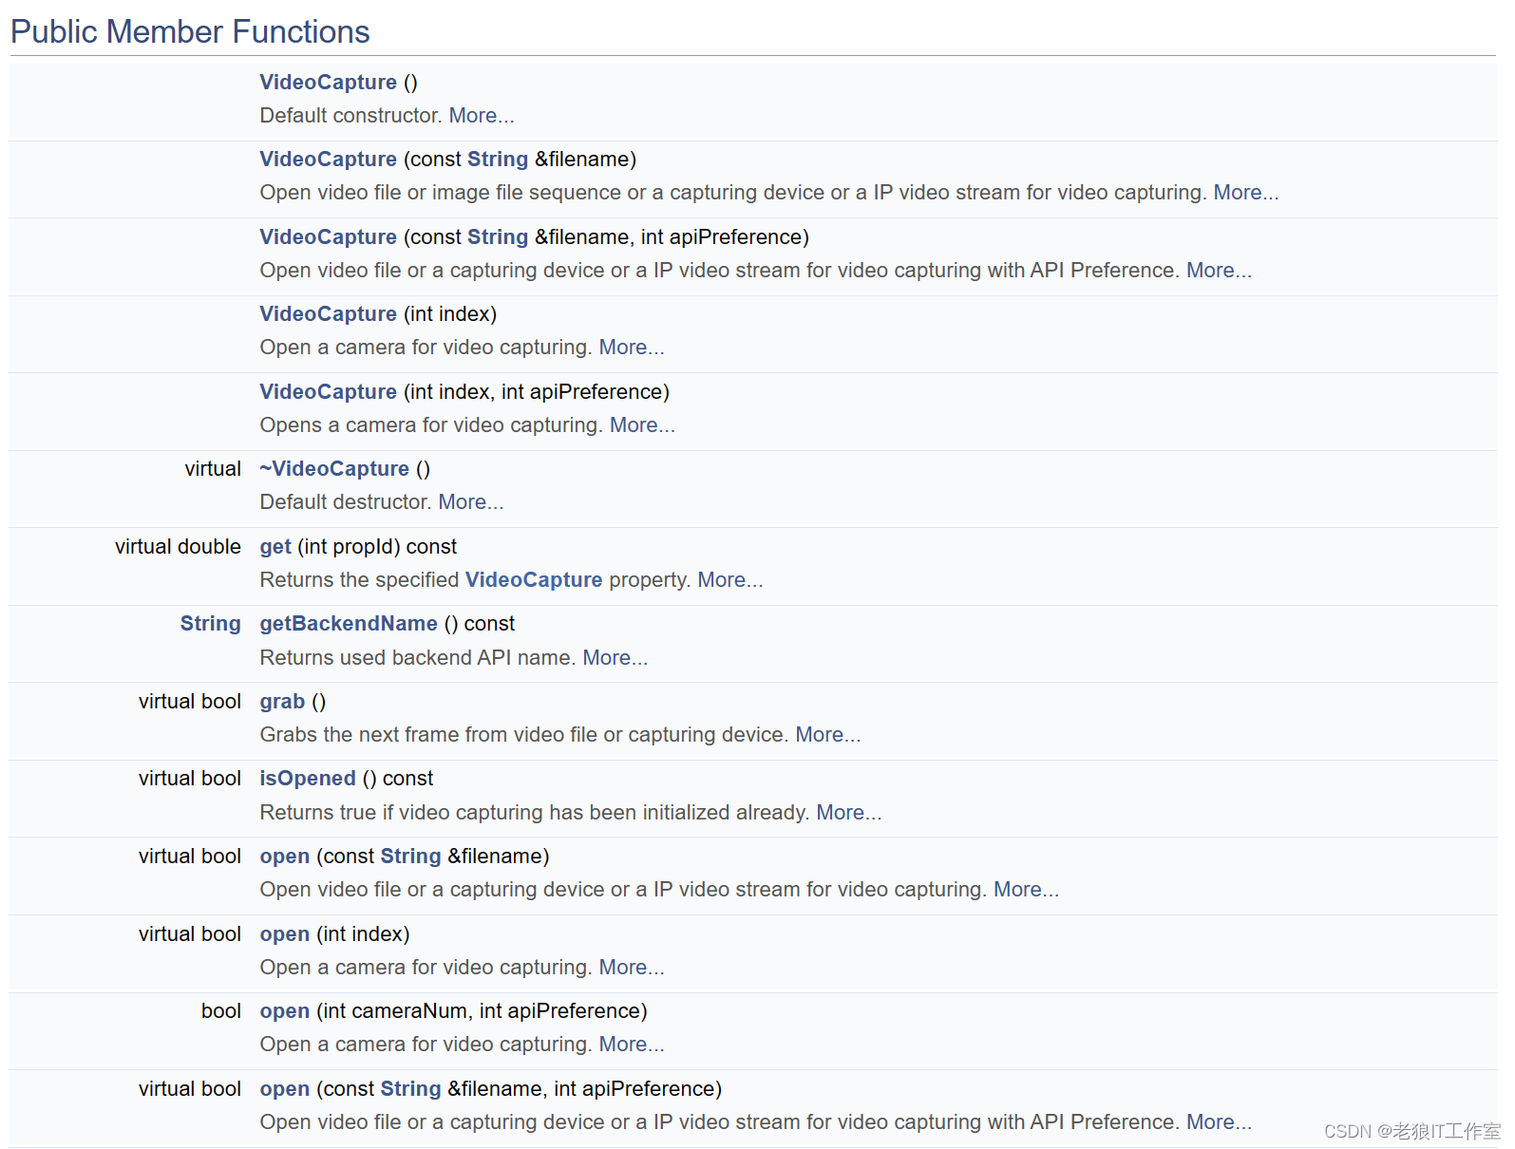
Task: Select 'virtual bool' beside grab ()
Action: tap(190, 702)
